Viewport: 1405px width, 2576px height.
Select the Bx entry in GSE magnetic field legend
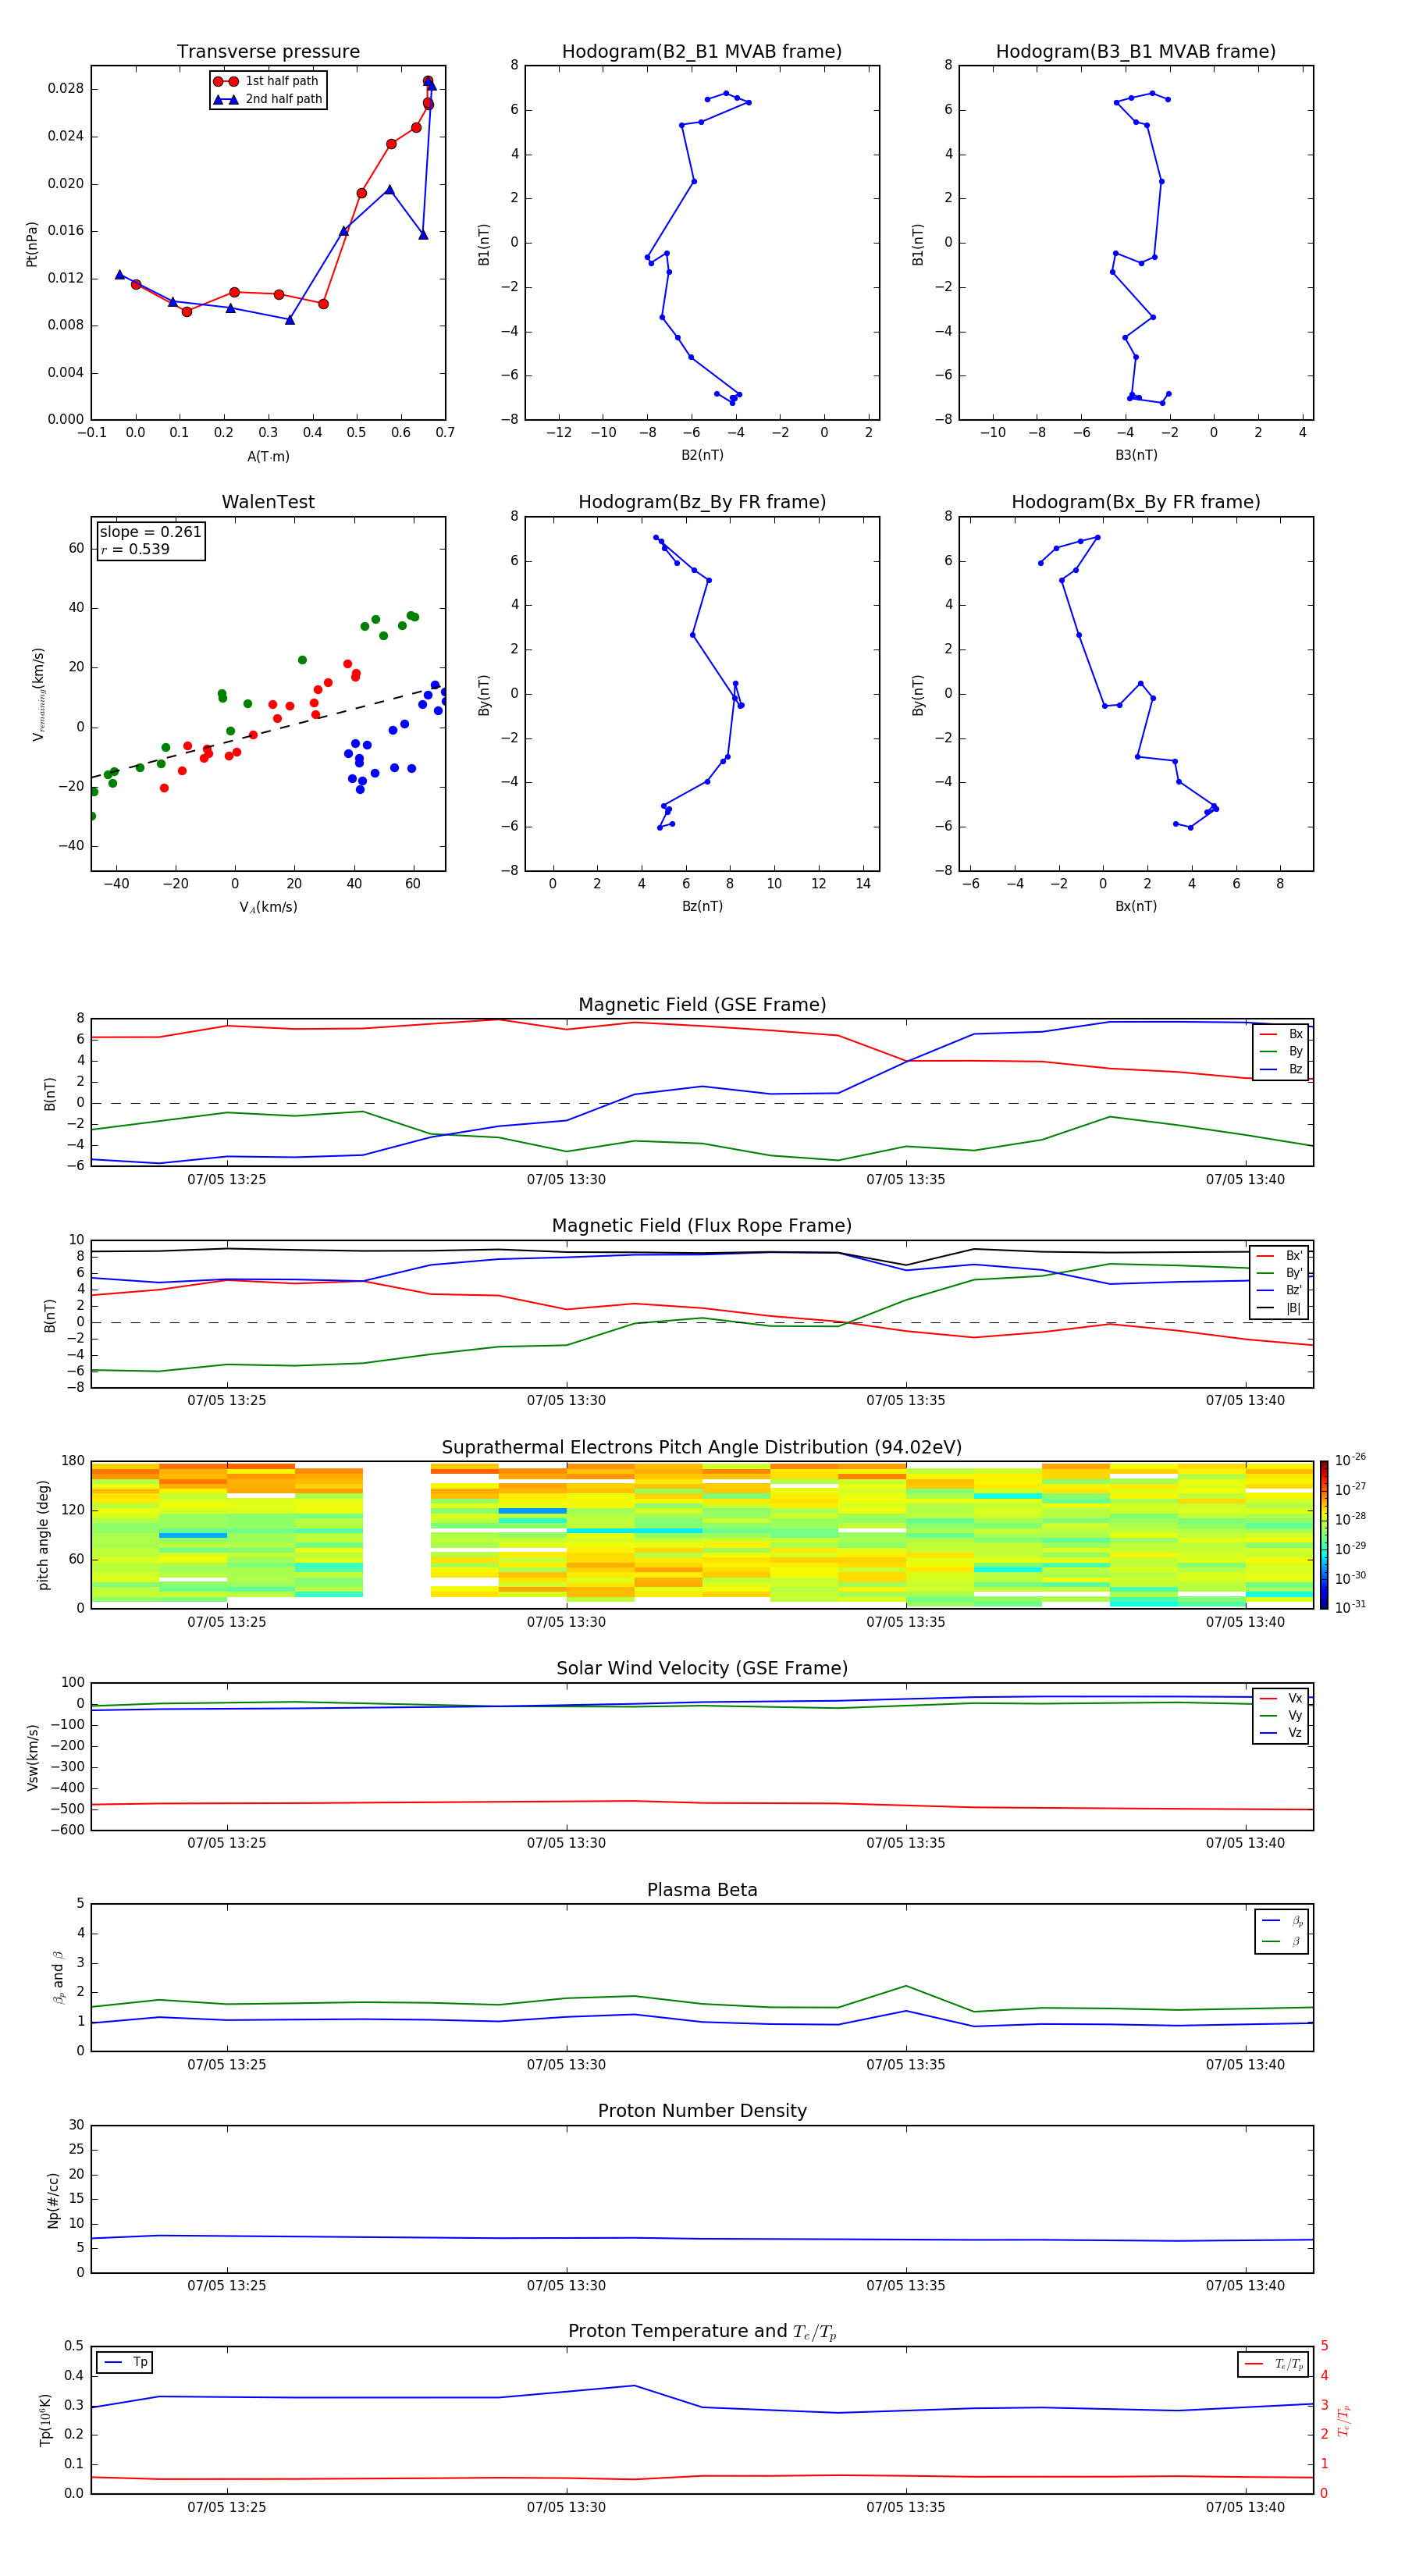pyautogui.click(x=1281, y=1034)
